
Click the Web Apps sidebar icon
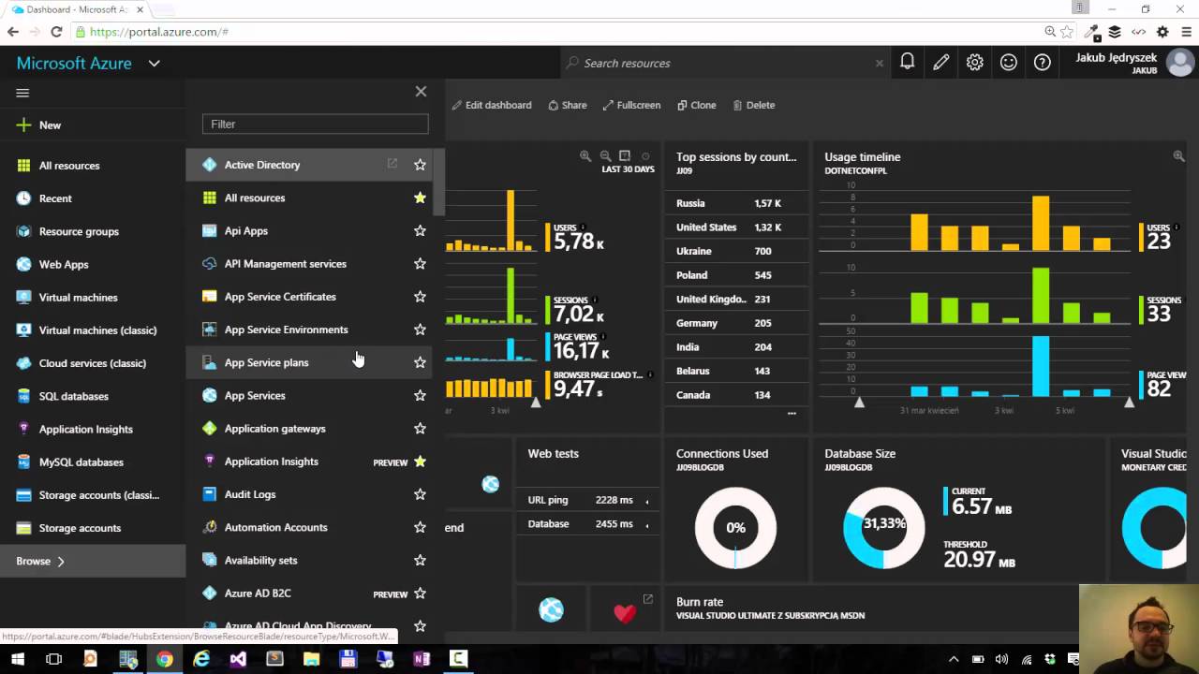pyautogui.click(x=24, y=264)
